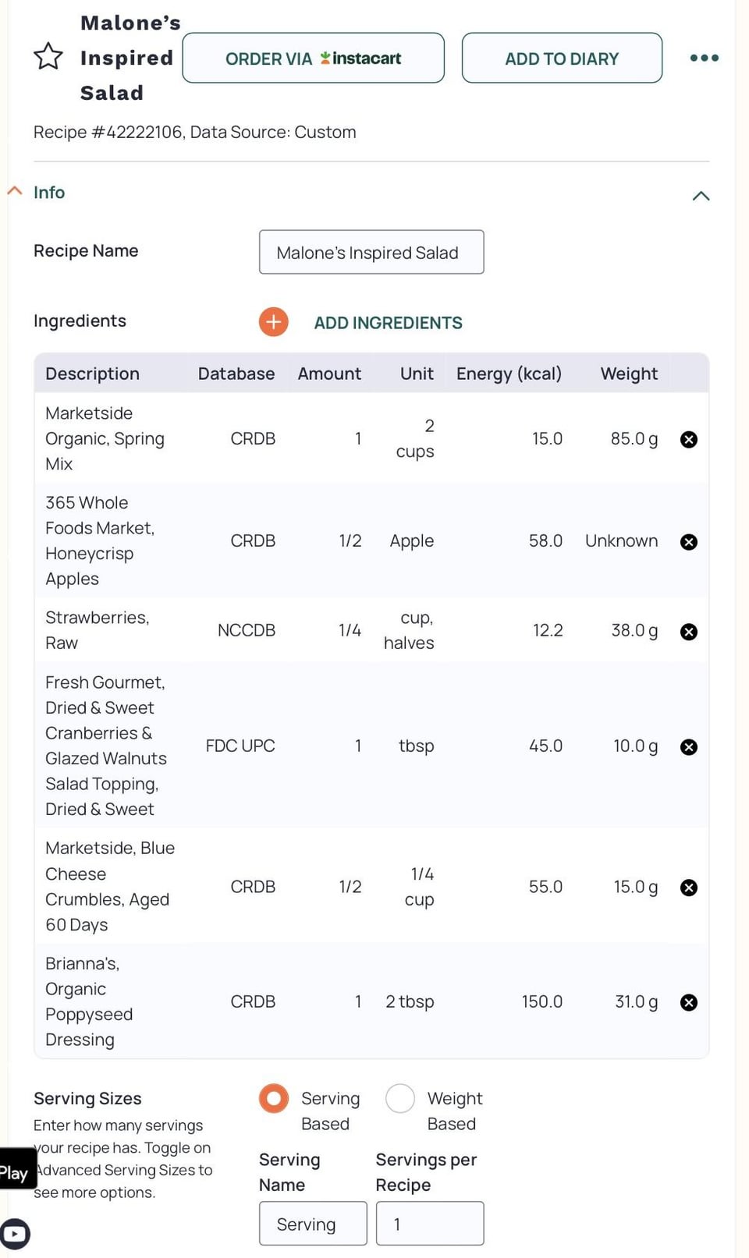The width and height of the screenshot is (749, 1258).
Task: Remove Marketside Organic Spring Mix ingredient
Action: [689, 439]
